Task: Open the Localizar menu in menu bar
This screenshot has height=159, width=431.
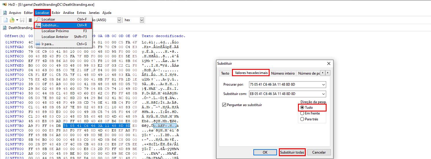Action: click(42, 13)
